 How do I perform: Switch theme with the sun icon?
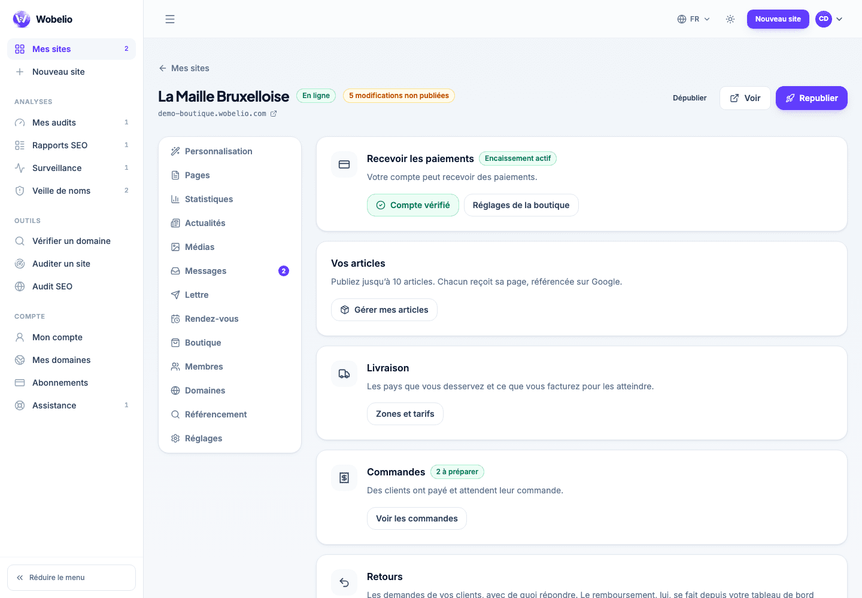(730, 19)
